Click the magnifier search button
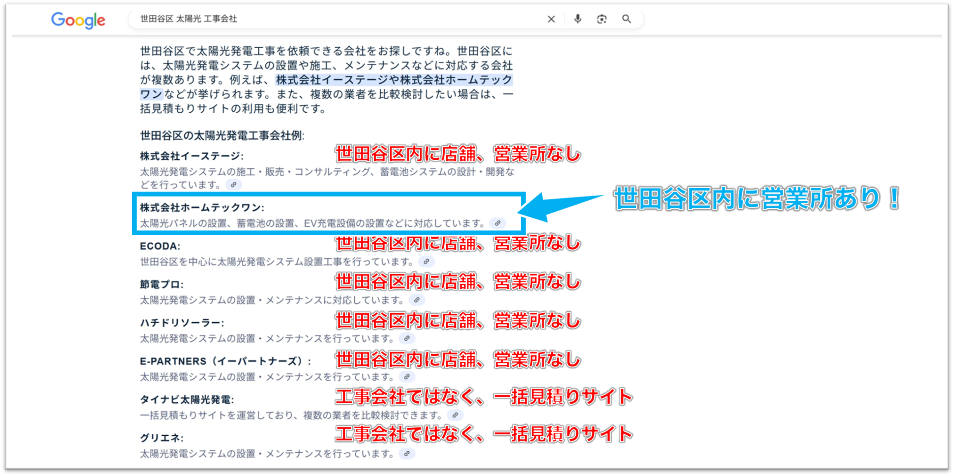The width and height of the screenshot is (954, 476). tap(627, 19)
